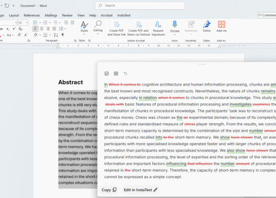
Task: Open Styles pane dialog launcher
Action: click(x=89, y=41)
